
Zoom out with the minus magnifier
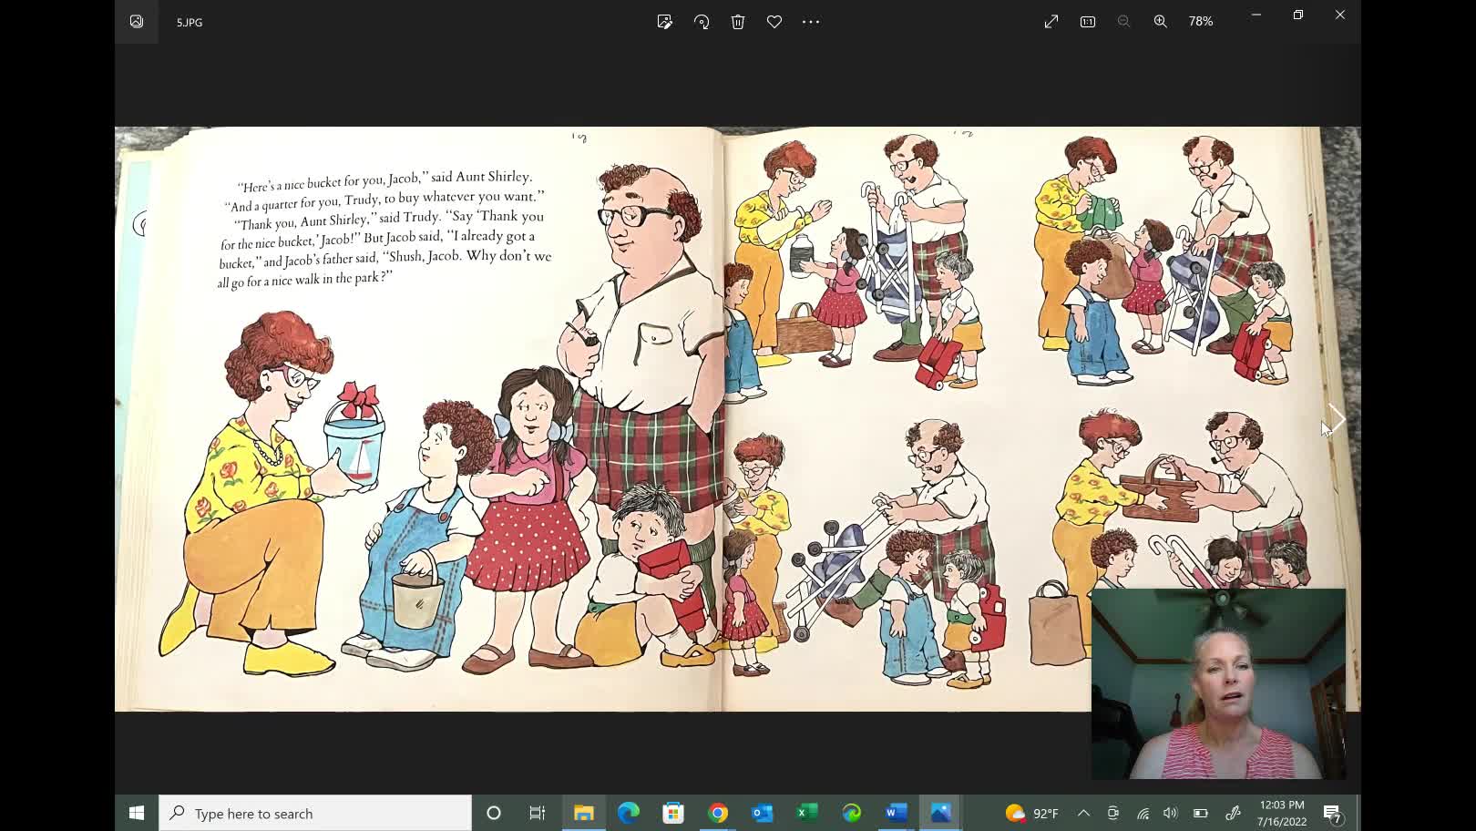click(x=1124, y=22)
